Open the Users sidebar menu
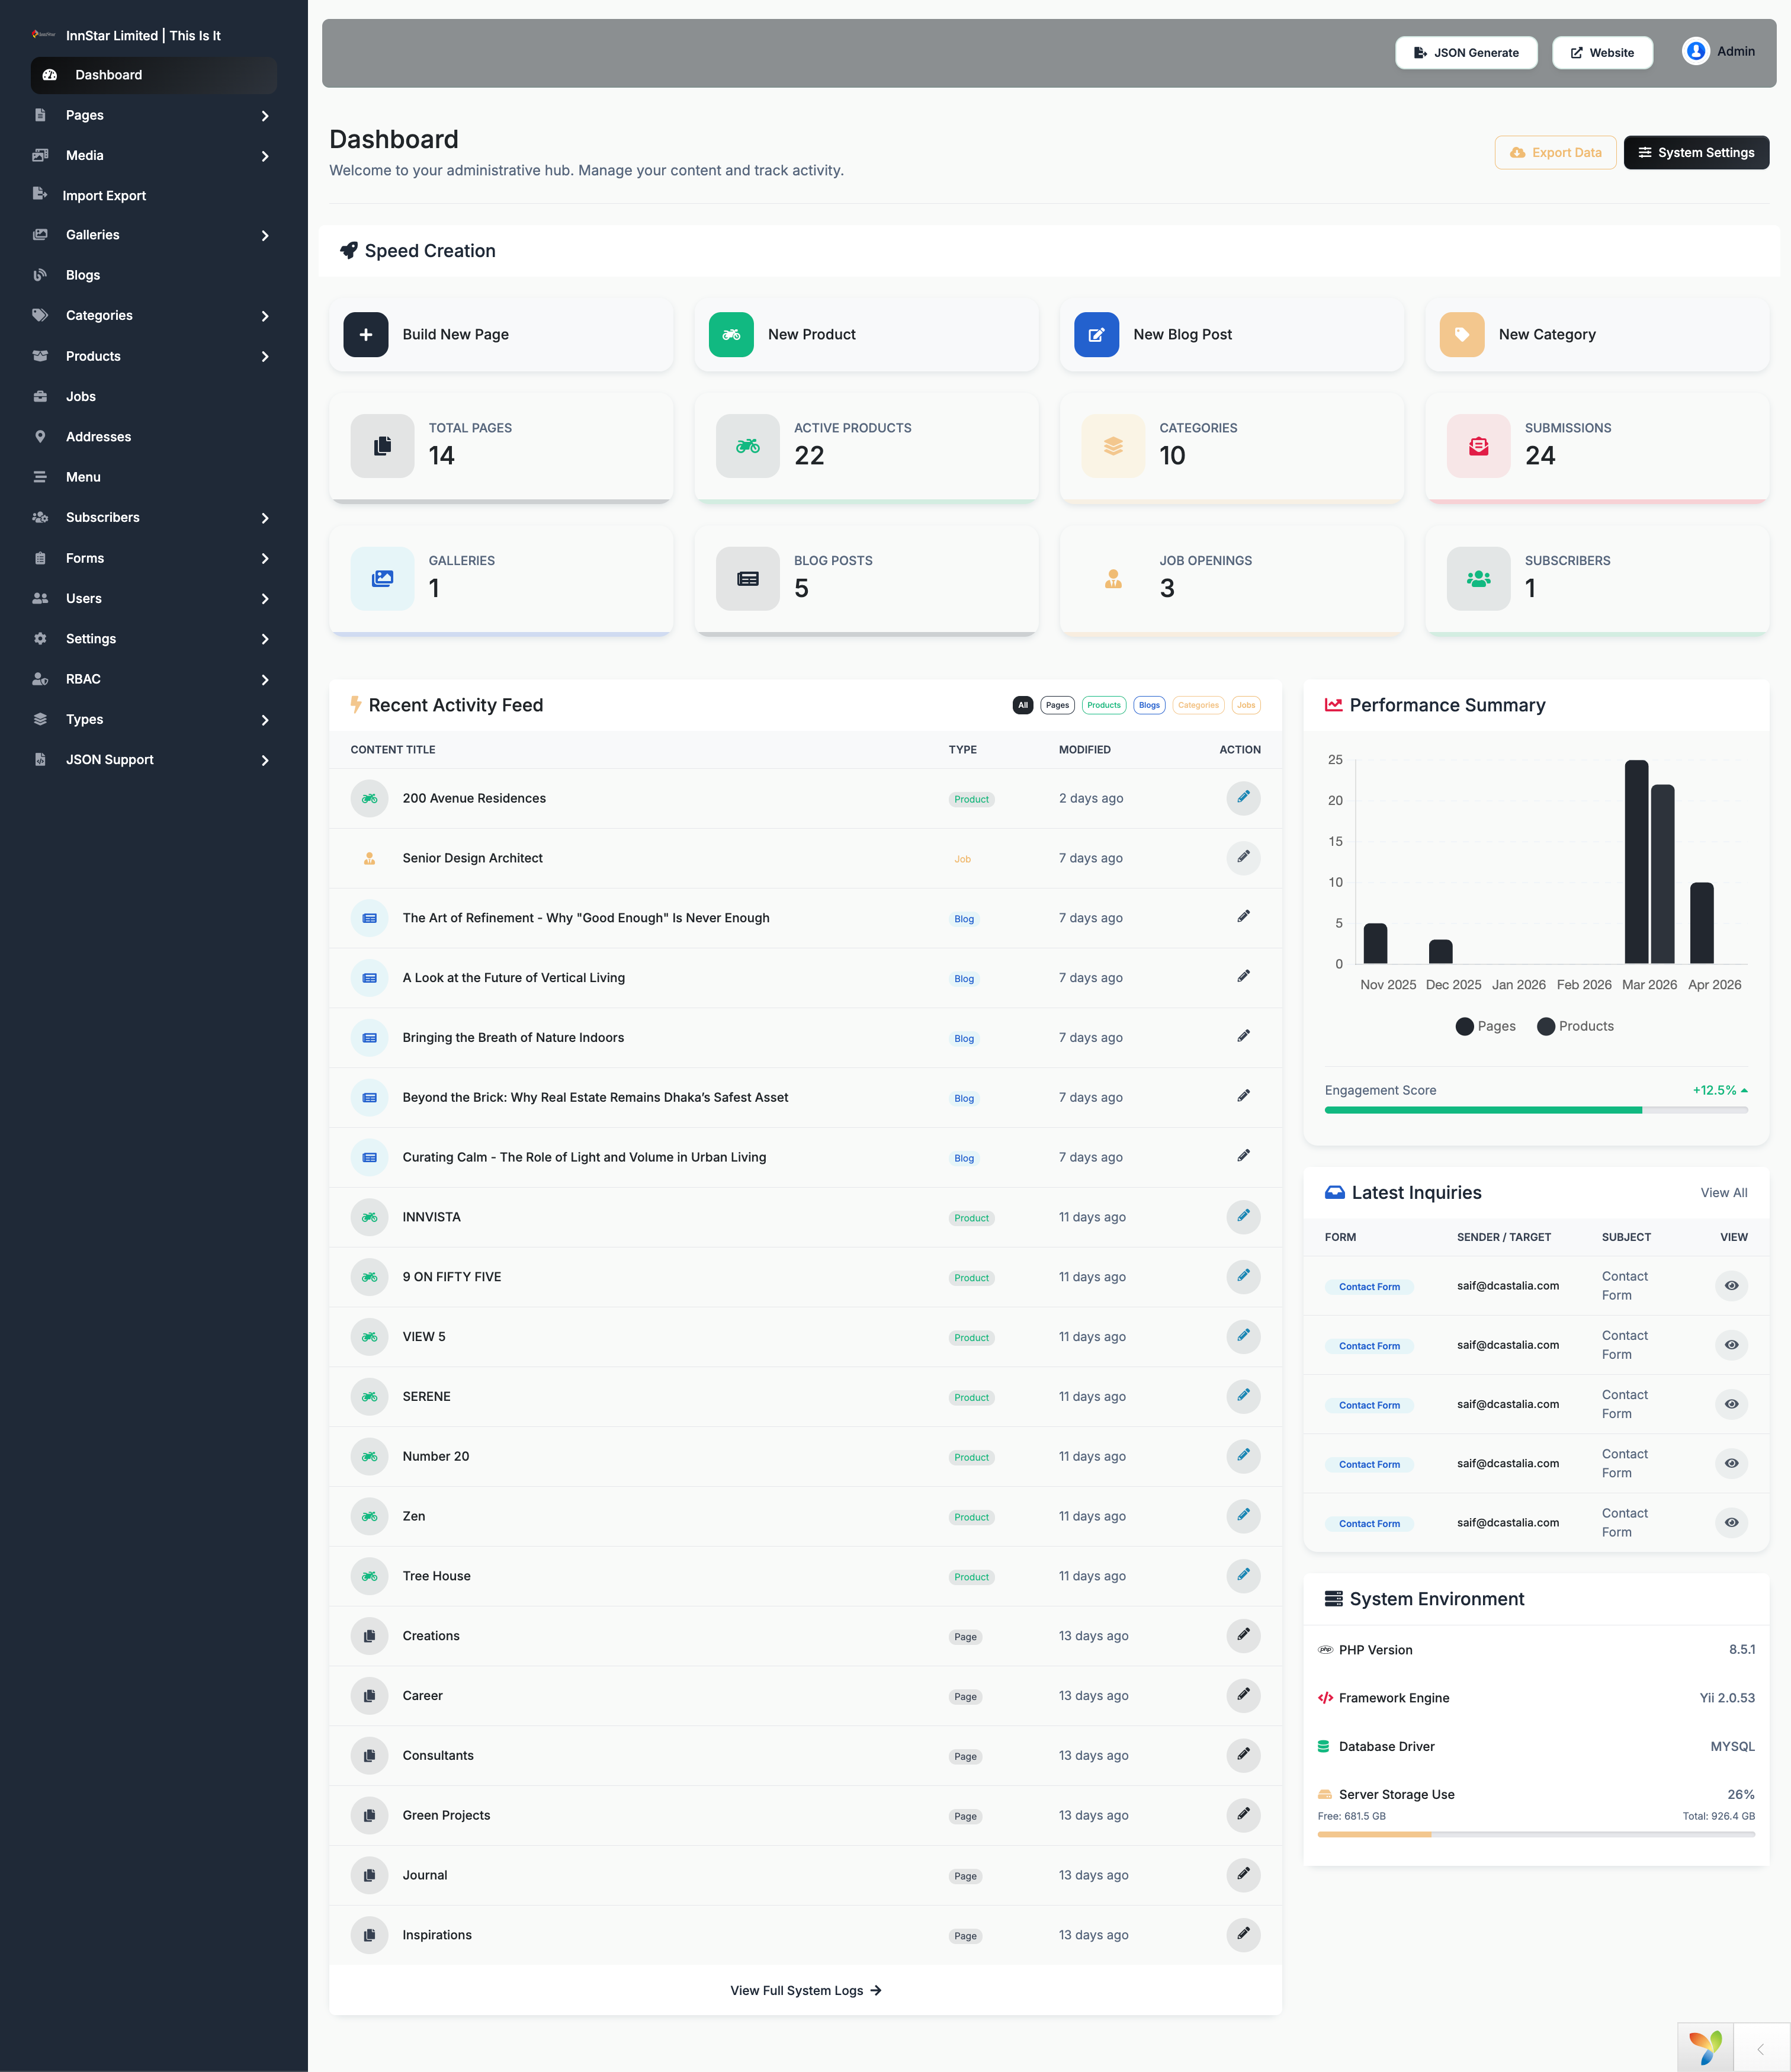 [x=154, y=598]
